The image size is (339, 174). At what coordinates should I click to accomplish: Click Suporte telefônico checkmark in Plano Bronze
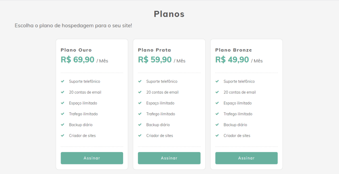217,81
